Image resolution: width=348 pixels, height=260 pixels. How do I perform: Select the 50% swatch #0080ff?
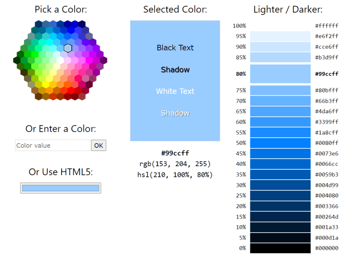pos(280,143)
